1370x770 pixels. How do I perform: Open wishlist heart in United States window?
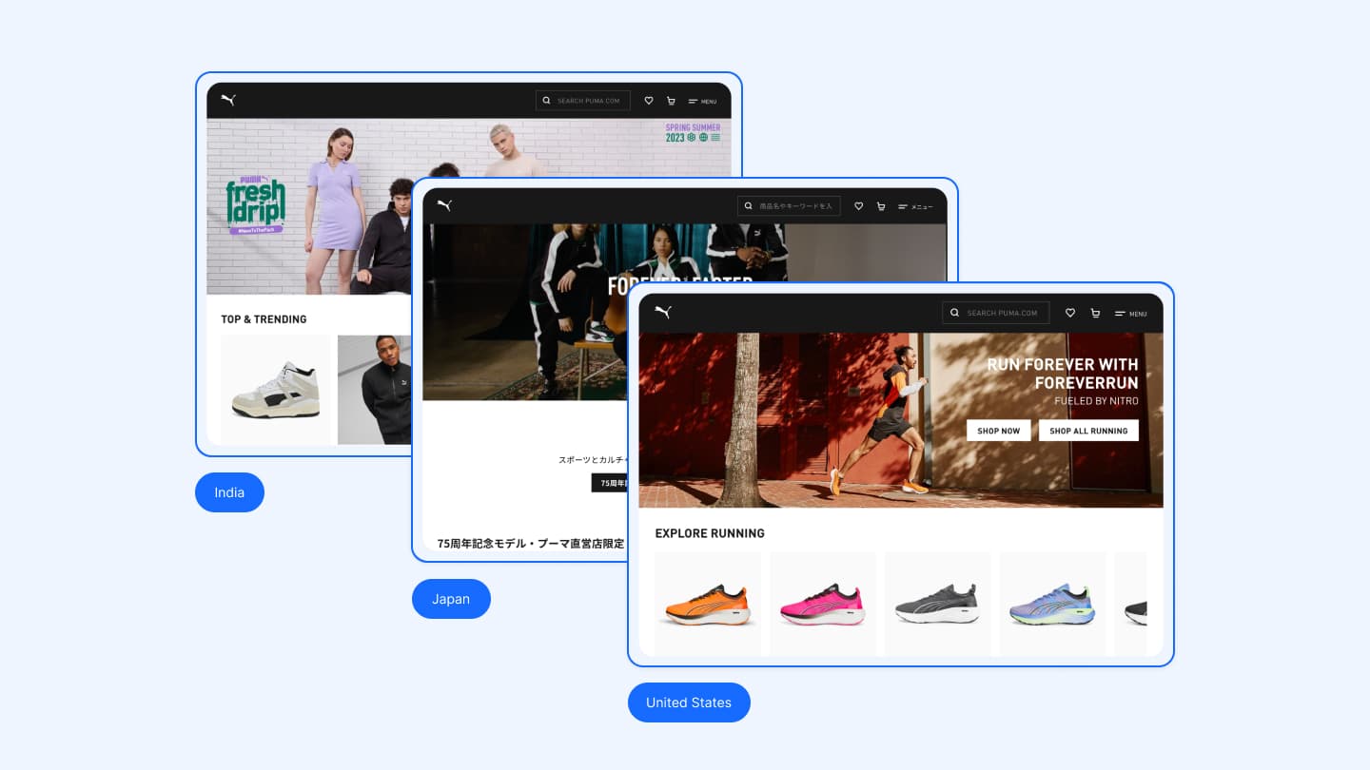1070,313
